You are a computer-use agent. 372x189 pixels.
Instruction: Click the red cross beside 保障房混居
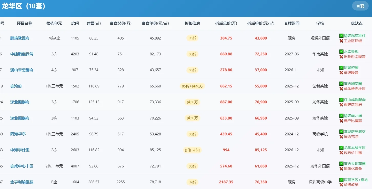pos(341,105)
